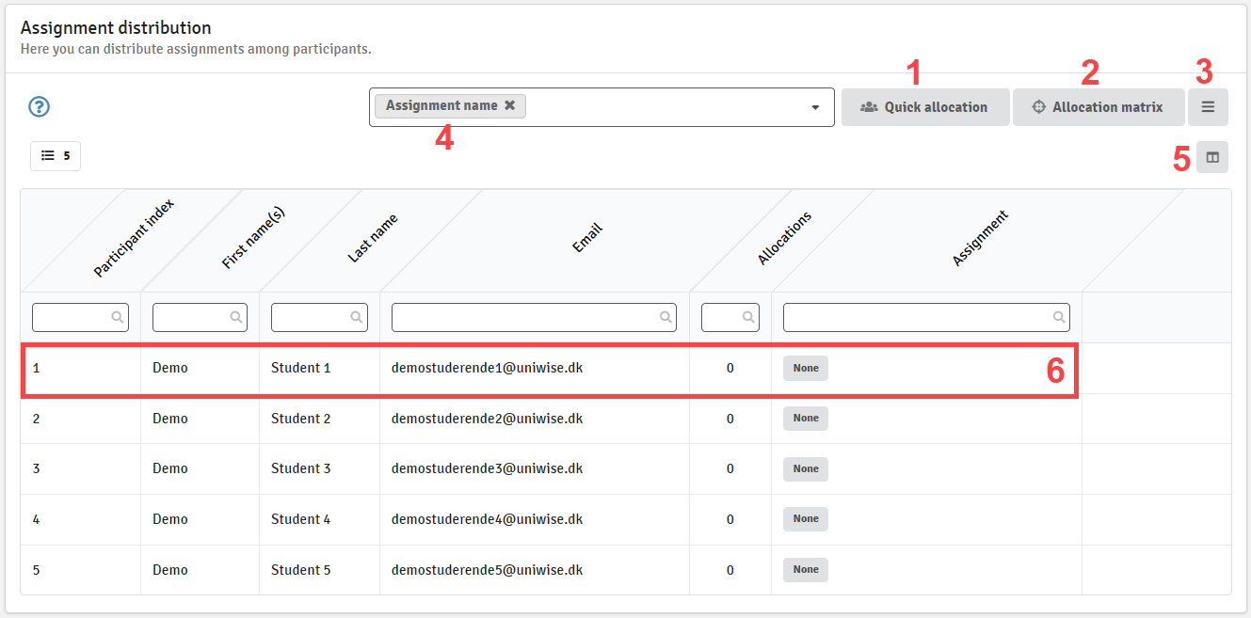
Task: Click the Quick allocation button
Action: tap(925, 107)
